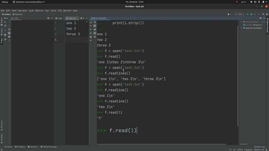
Task: Open the Обзор activities overview
Action: click(x=5, y=2)
